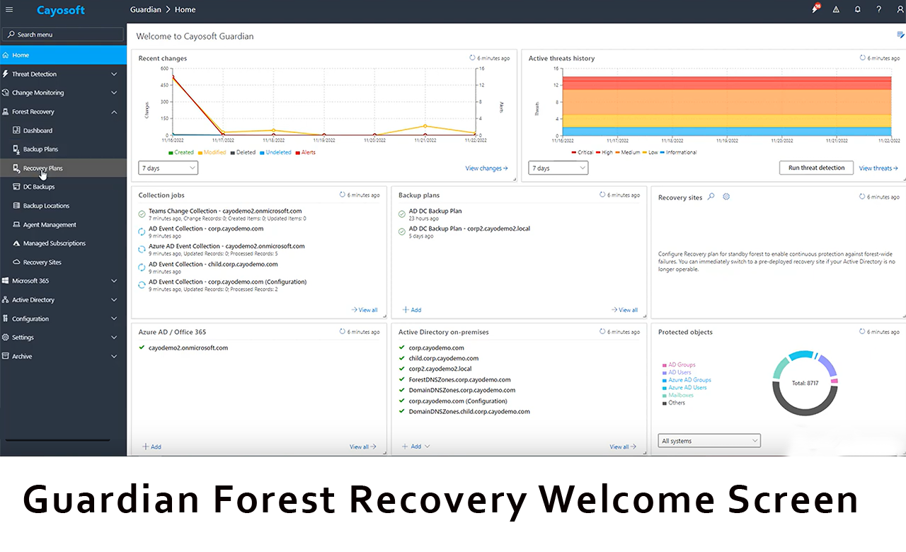The image size is (906, 552).
Task: Refresh the Active Directory on-premises panel
Action: [x=602, y=331]
